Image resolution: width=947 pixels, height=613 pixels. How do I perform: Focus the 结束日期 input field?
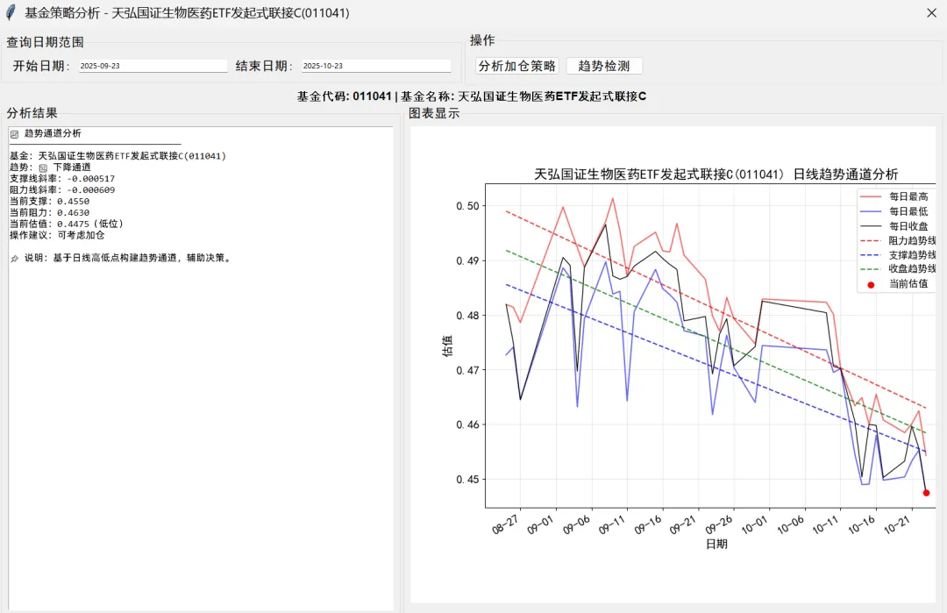376,66
